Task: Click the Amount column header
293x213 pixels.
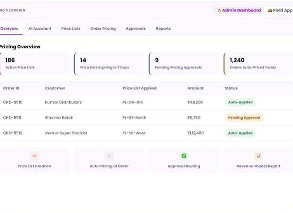Action: (x=195, y=88)
